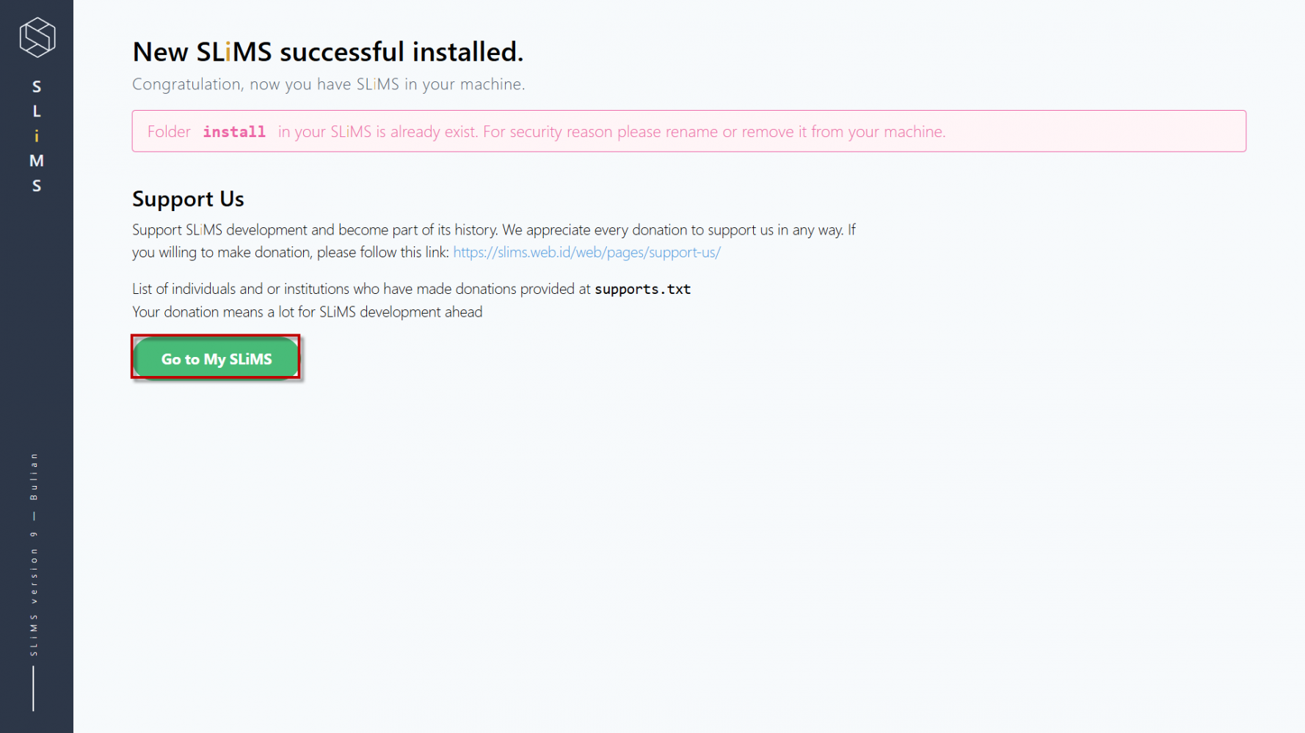Click the 'supports.txt' filename text
This screenshot has width=1305, height=733.
642,290
